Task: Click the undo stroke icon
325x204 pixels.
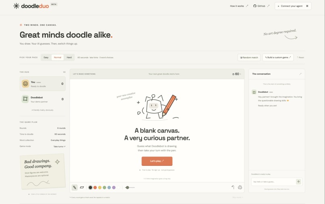Action: [233, 187]
